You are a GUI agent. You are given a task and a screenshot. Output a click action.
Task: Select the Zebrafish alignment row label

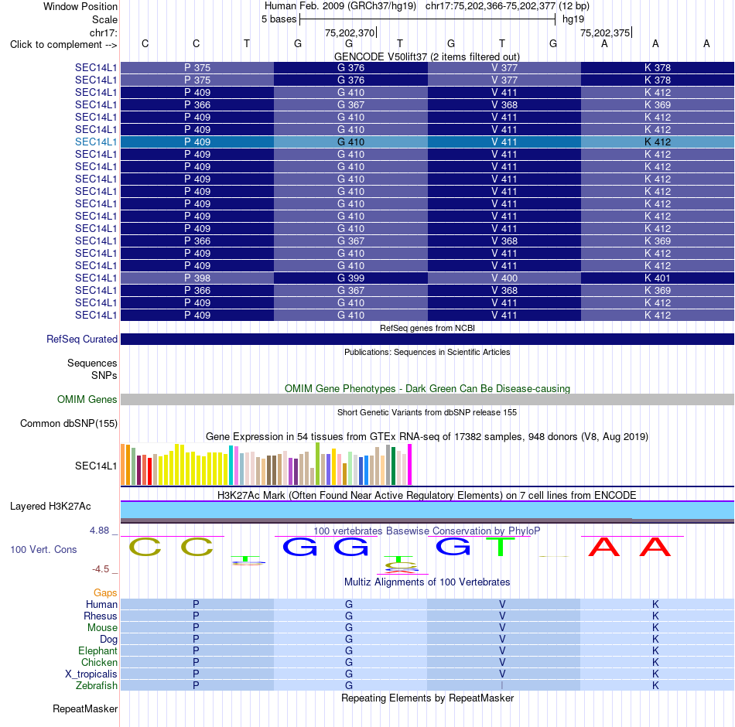point(97,686)
